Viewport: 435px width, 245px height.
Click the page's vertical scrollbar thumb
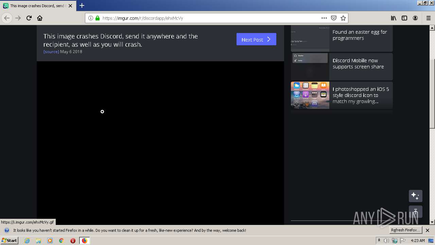[432, 94]
